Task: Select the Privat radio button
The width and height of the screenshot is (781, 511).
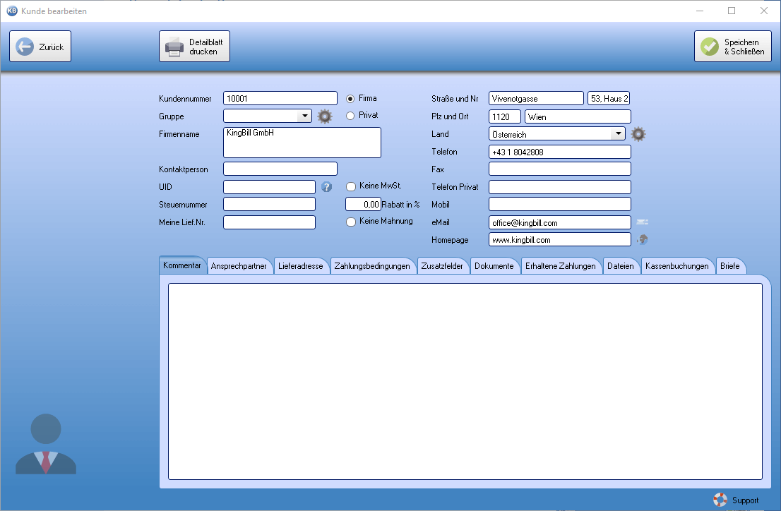Action: tap(350, 116)
